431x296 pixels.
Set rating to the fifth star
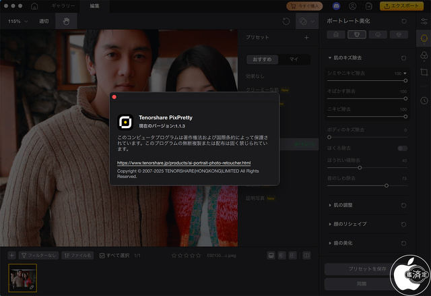click(198, 256)
